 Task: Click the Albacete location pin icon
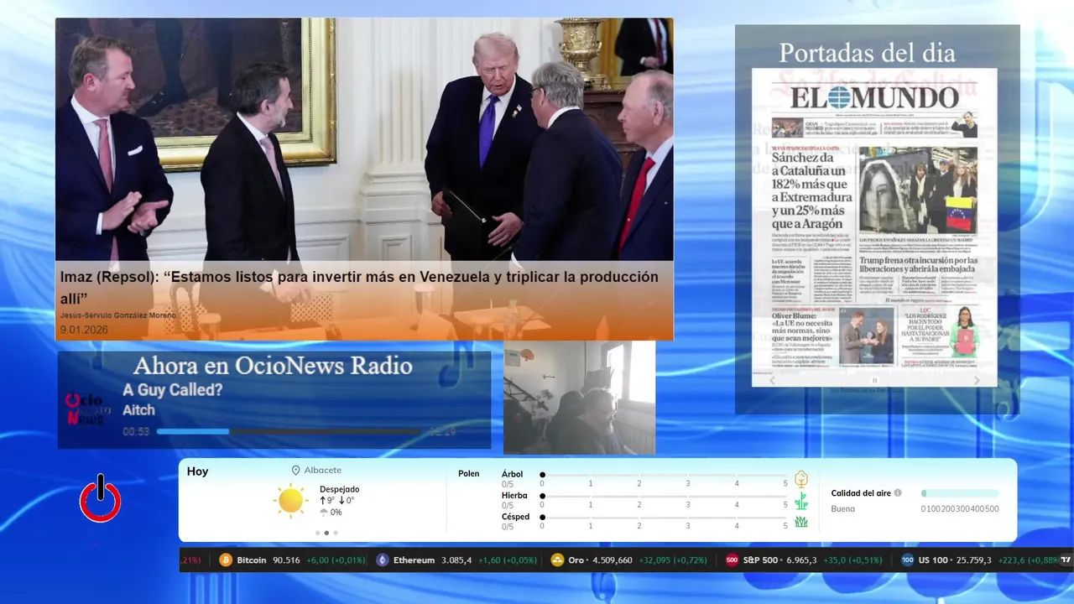click(x=295, y=471)
